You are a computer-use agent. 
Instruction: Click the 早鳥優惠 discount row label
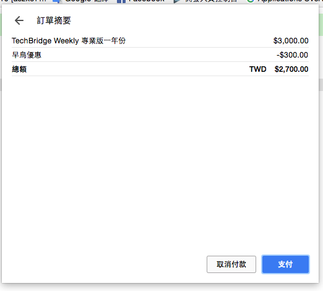coord(27,55)
